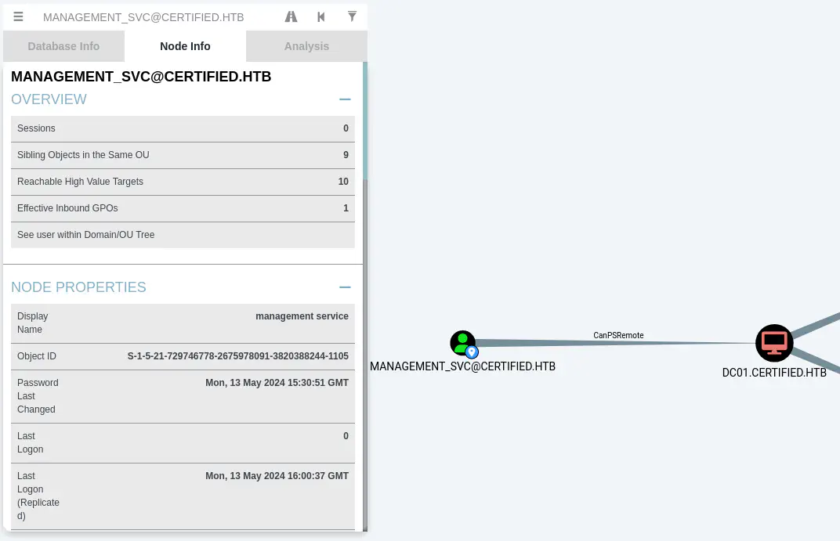
Task: Select the DC01.CERTIFIED.HTB computer node
Action: (774, 343)
